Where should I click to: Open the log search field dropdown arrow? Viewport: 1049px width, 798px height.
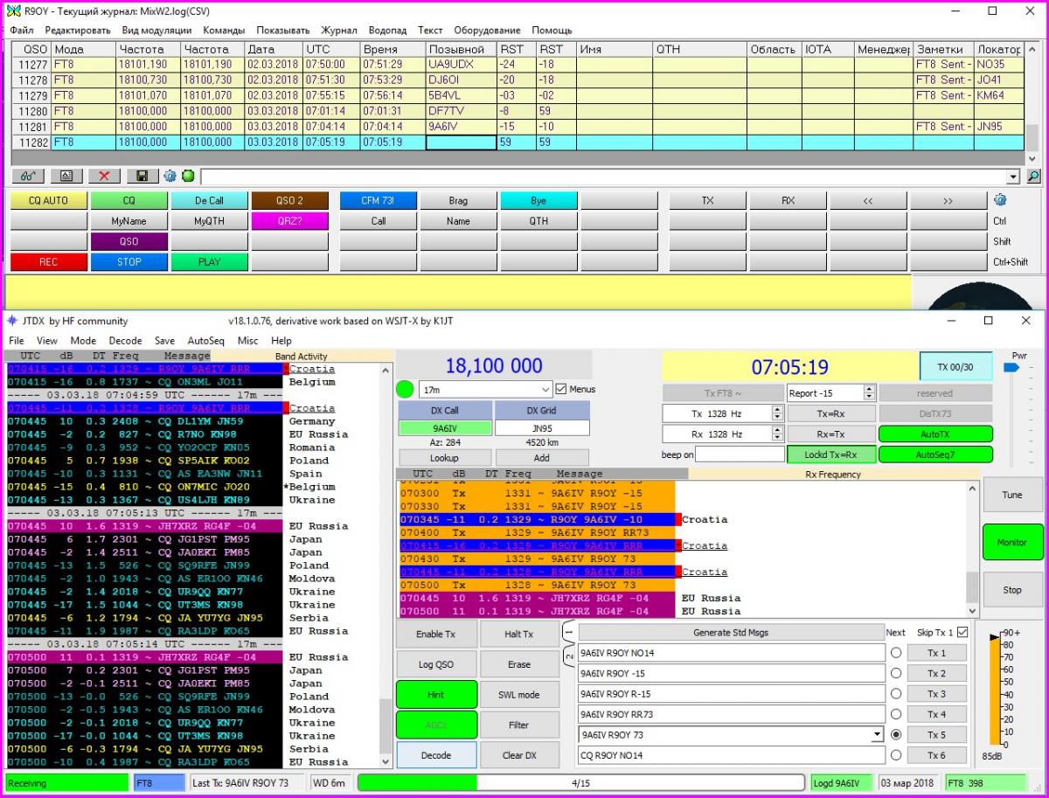click(x=1013, y=177)
